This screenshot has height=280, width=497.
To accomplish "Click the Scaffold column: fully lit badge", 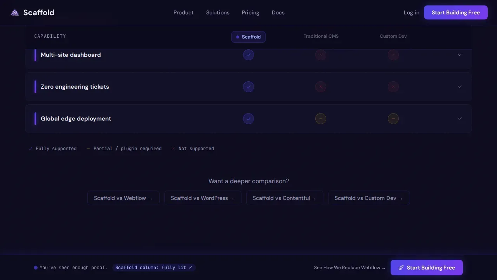I will point(154,268).
